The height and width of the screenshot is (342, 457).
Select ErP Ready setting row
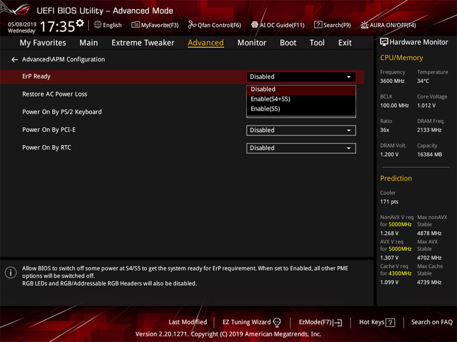pyautogui.click(x=182, y=77)
